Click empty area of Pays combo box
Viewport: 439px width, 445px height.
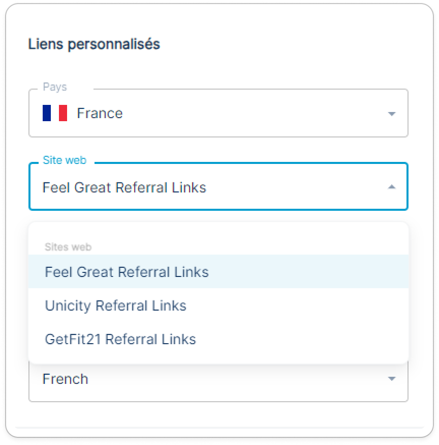(254, 113)
